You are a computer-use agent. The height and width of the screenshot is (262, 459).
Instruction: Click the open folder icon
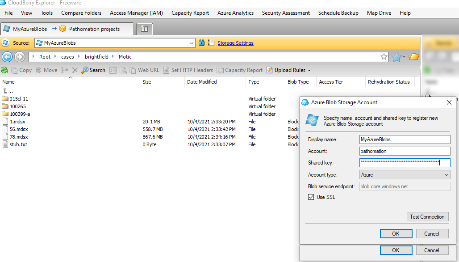pyautogui.click(x=414, y=57)
